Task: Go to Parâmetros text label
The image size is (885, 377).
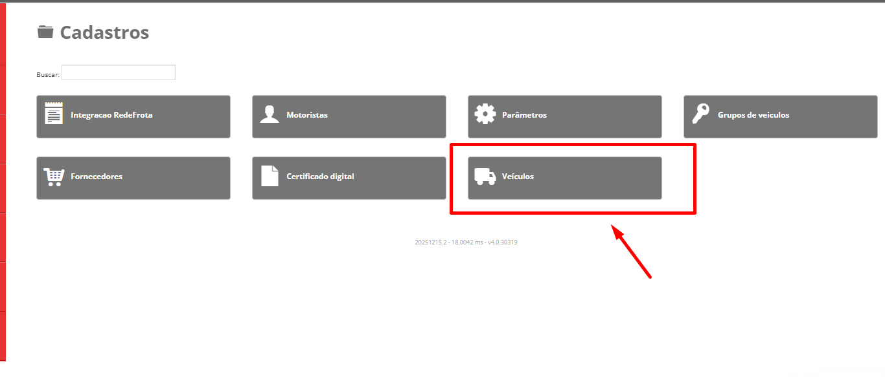Action: pyautogui.click(x=524, y=115)
